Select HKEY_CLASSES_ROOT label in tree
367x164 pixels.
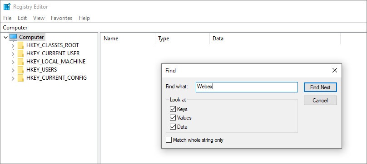[53, 45]
